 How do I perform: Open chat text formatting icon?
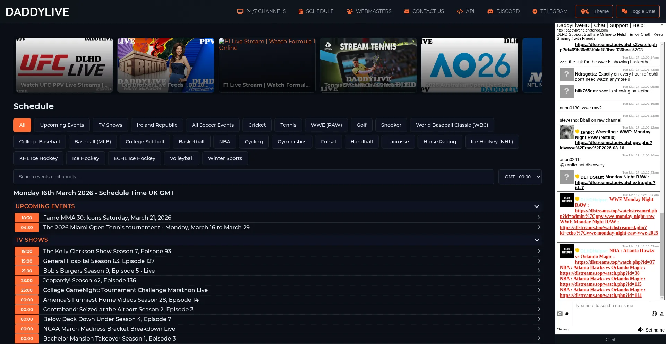coord(661,314)
